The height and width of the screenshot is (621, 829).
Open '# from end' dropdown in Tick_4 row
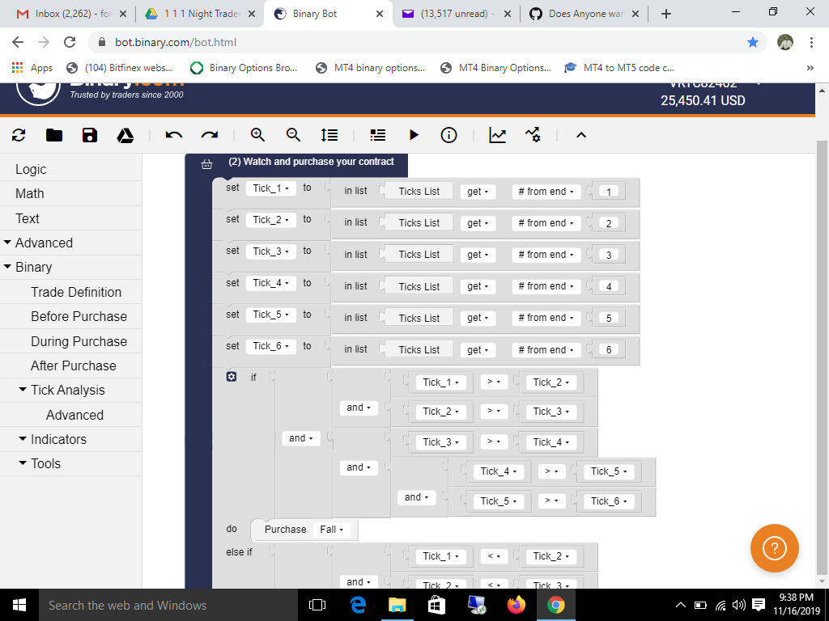546,286
